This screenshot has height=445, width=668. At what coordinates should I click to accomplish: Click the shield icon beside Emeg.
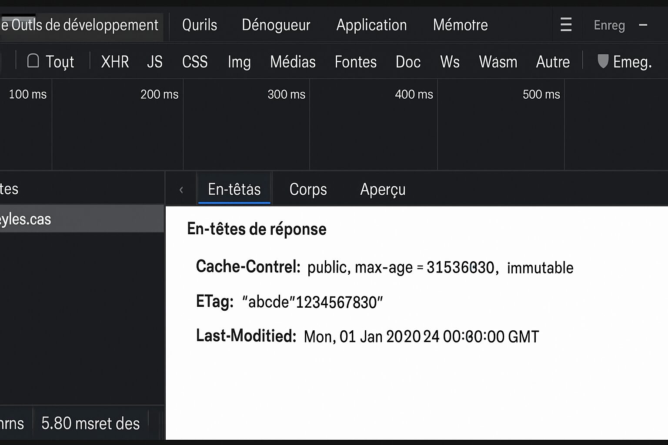coord(603,61)
